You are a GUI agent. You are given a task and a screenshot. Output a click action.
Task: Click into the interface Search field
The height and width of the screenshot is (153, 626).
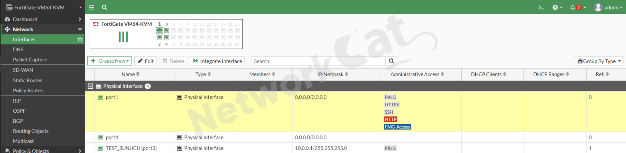tap(318, 61)
